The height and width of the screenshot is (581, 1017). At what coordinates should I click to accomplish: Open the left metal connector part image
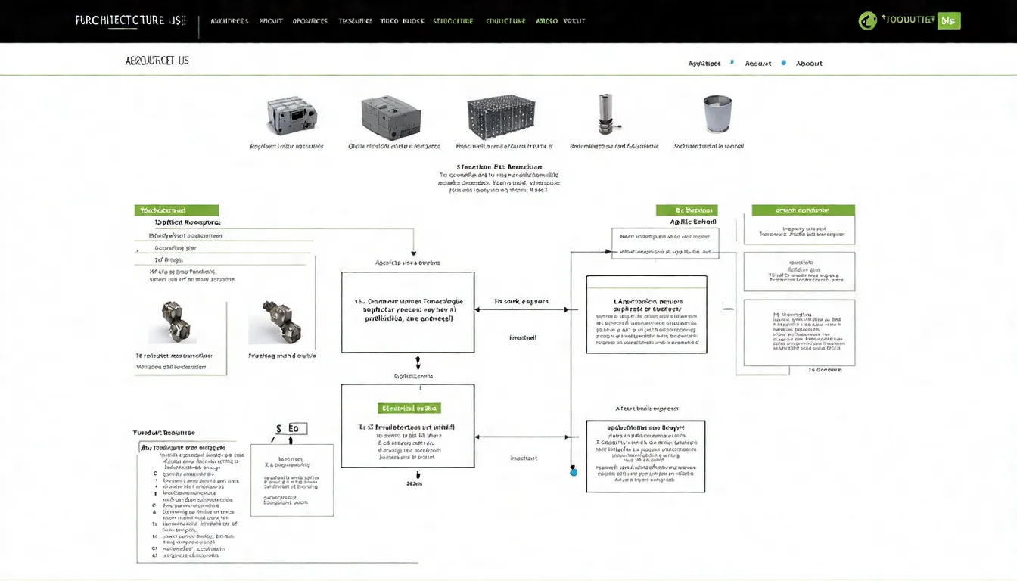tap(168, 322)
